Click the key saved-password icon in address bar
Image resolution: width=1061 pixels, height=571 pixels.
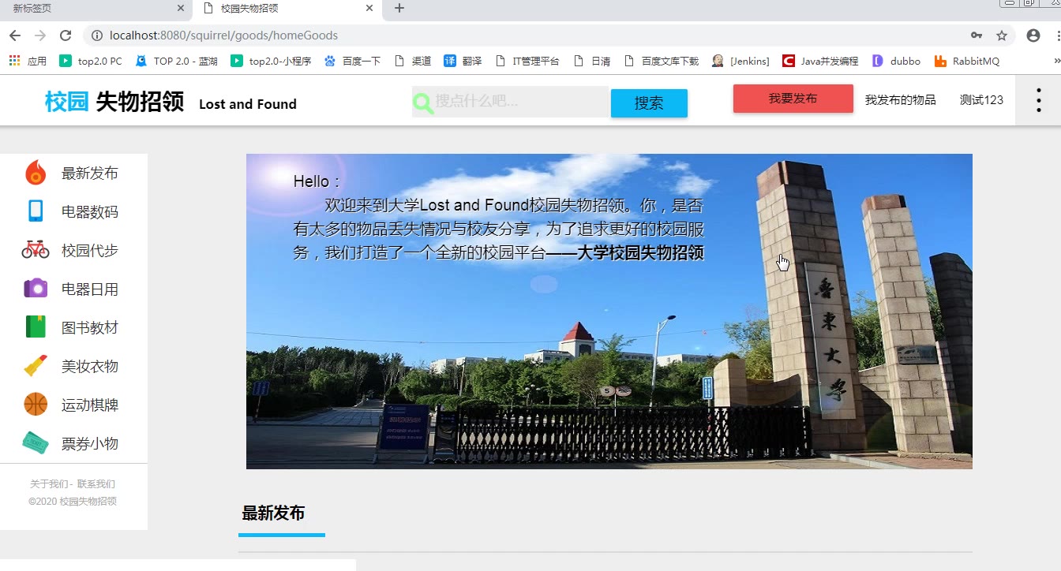click(x=977, y=35)
